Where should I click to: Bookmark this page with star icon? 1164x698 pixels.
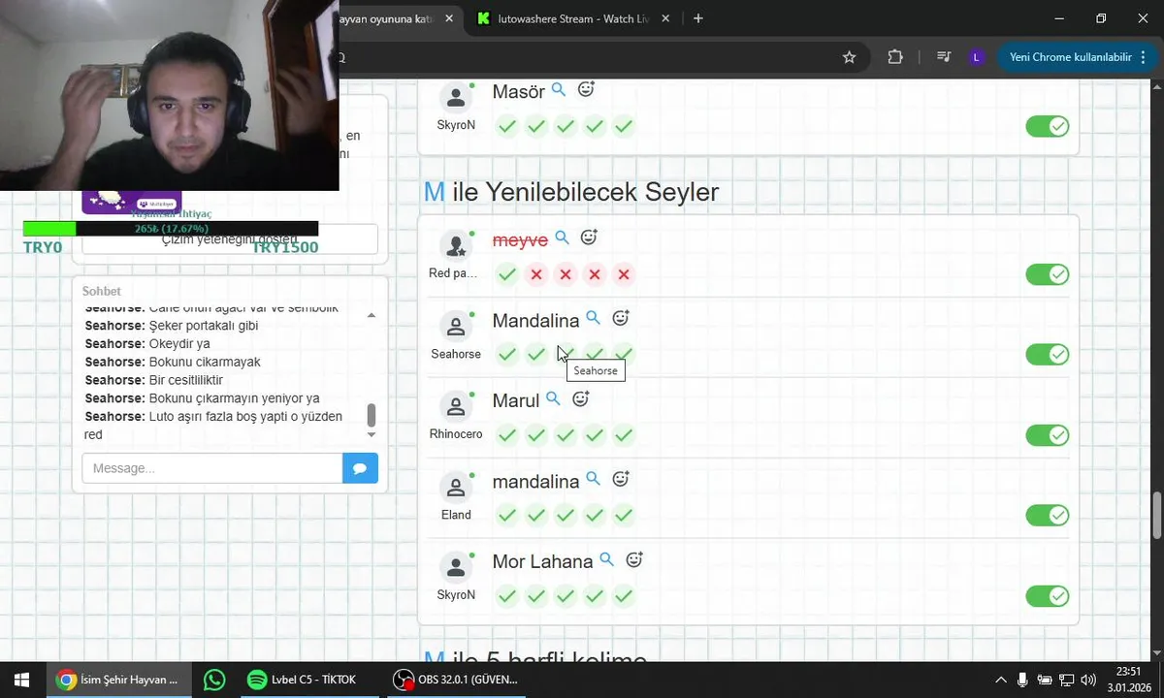click(x=850, y=57)
